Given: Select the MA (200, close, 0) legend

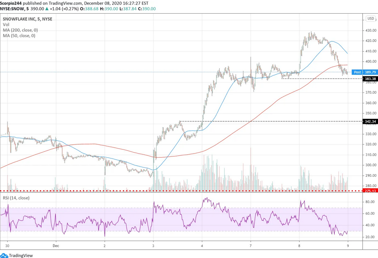Looking at the screenshot, I should pos(20,30).
